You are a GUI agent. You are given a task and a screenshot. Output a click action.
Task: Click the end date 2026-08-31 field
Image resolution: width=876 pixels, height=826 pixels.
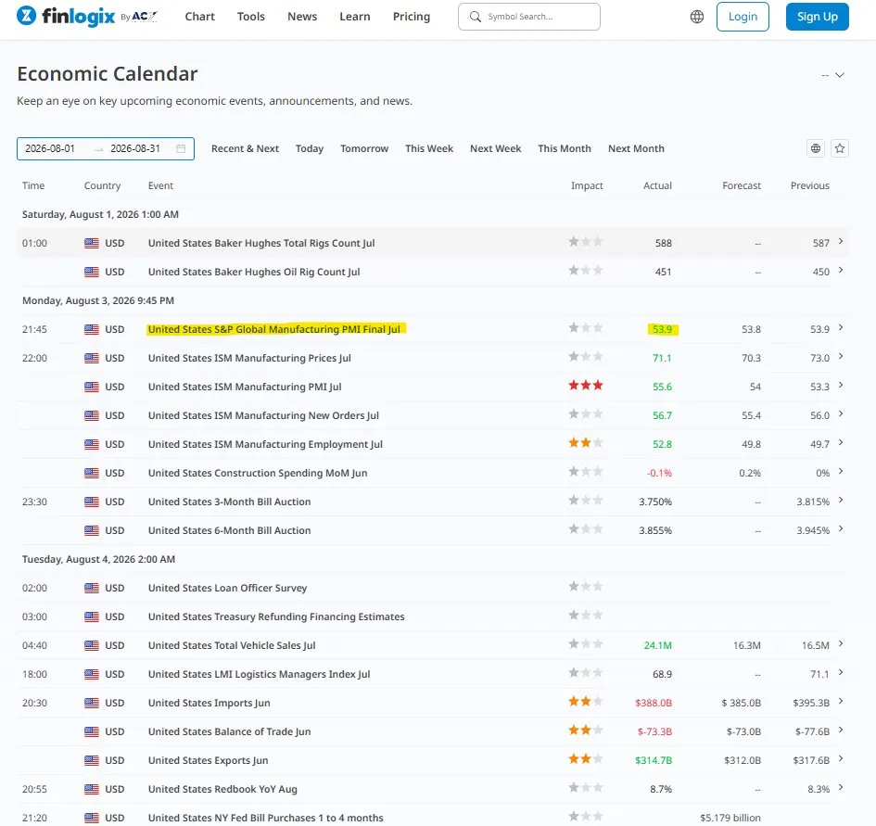point(135,148)
